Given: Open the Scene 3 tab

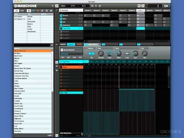Looking at the screenshot, I should [105, 10].
